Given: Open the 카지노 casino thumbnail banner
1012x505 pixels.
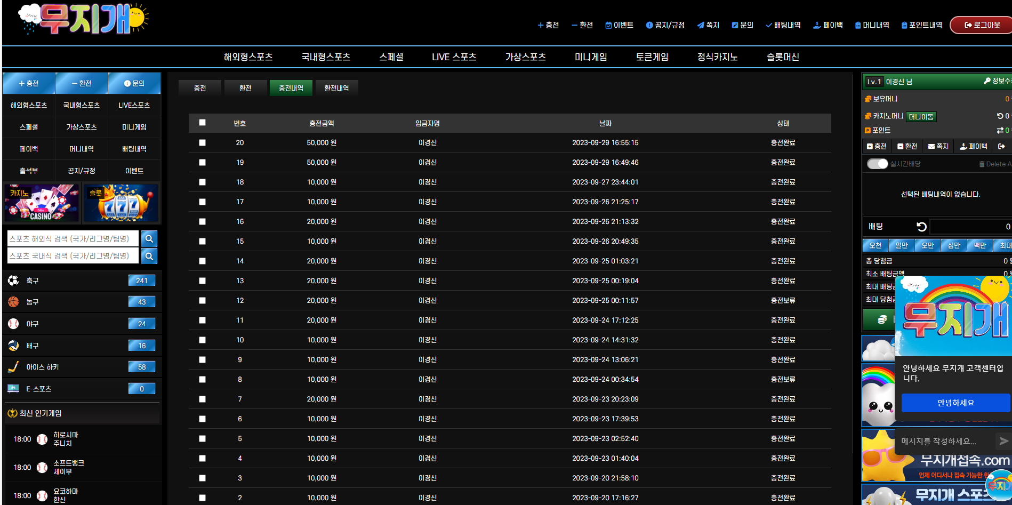Looking at the screenshot, I should coord(42,203).
